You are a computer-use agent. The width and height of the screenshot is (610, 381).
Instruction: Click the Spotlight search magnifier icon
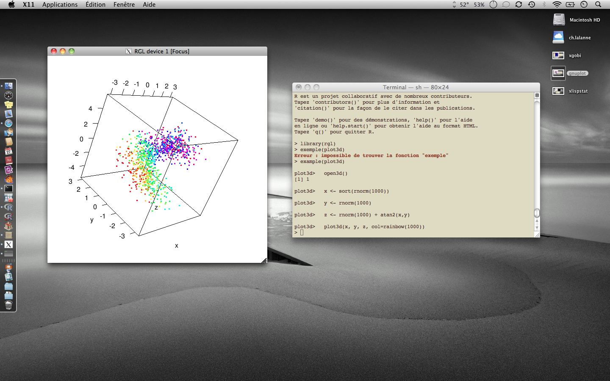point(598,5)
